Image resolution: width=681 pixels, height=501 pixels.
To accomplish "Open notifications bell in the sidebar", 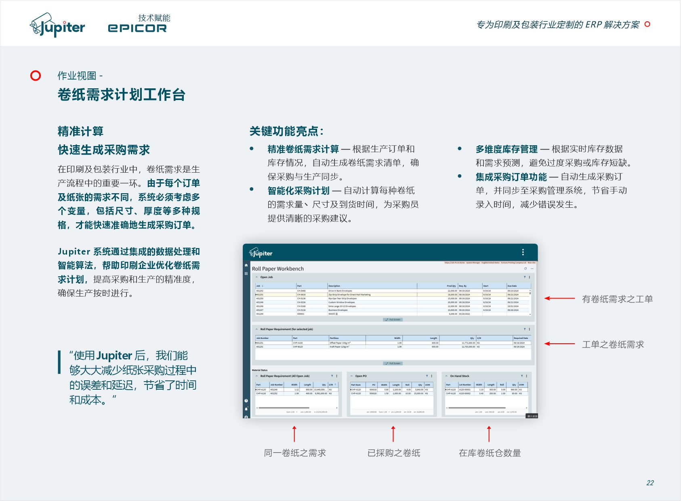I will (246, 409).
